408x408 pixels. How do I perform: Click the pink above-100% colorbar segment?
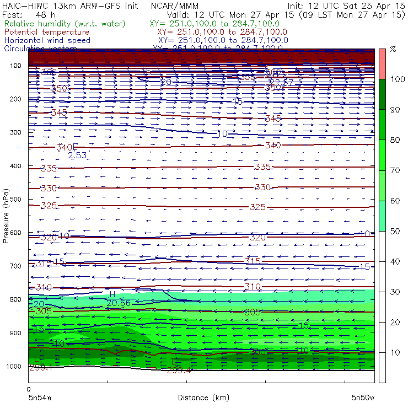[x=382, y=64]
